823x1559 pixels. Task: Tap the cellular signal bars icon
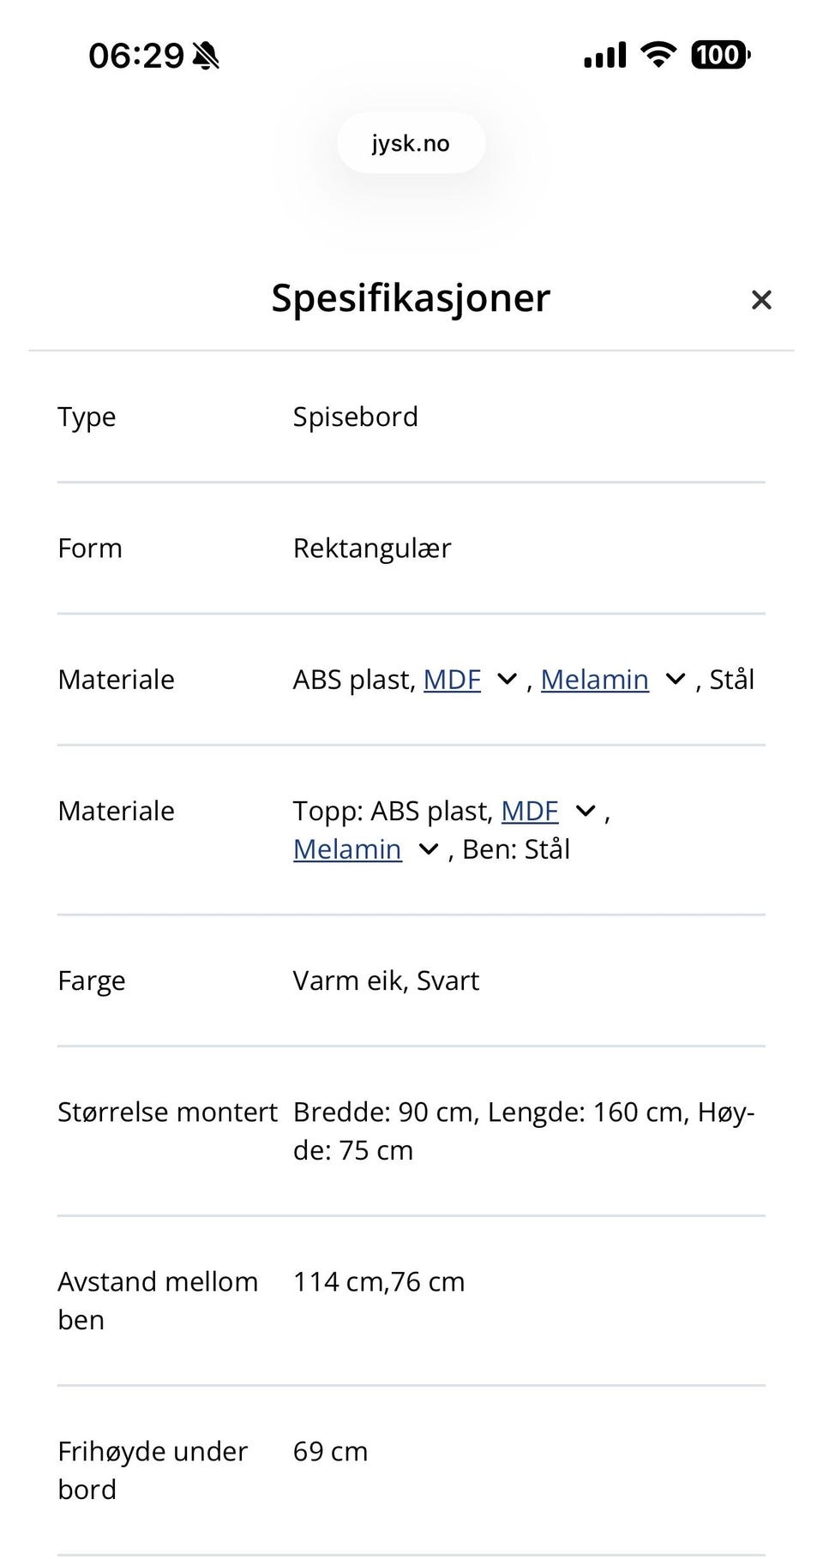[x=605, y=56]
